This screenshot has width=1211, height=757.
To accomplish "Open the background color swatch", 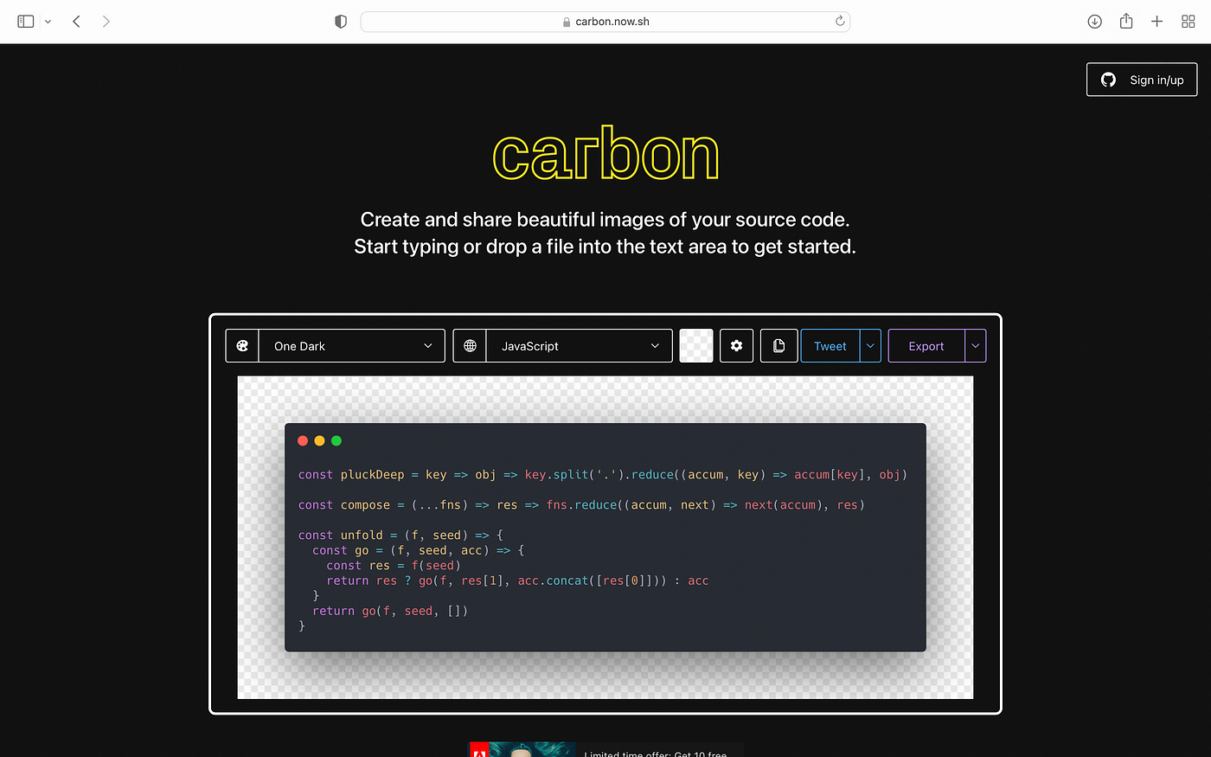I will coord(696,346).
